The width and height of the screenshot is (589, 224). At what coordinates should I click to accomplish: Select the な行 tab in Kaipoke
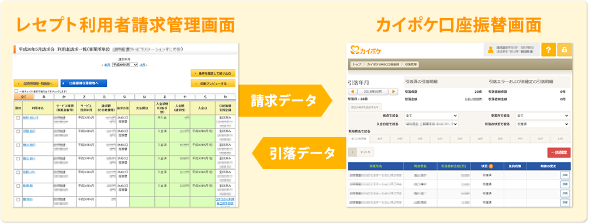point(460,139)
